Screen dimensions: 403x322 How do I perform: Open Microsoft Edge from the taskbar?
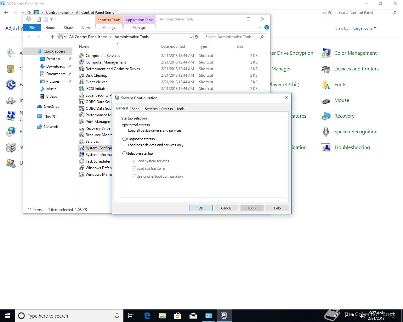pos(147,316)
